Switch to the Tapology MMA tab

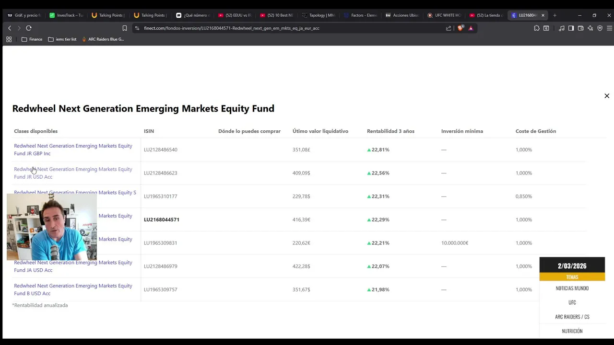[319, 15]
